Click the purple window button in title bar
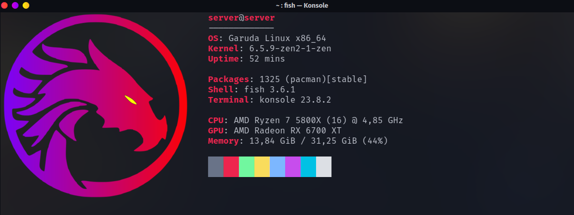 15,6
